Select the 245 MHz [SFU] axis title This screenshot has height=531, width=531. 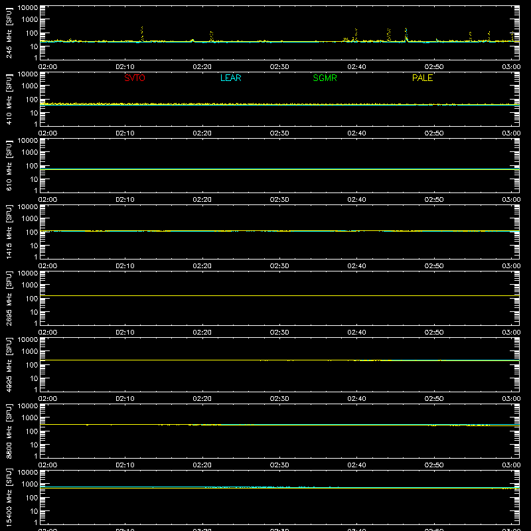pyautogui.click(x=9, y=33)
